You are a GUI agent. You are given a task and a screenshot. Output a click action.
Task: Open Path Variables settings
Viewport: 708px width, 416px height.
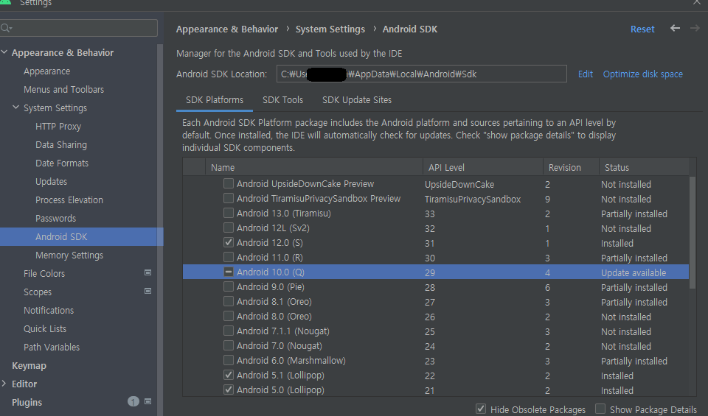(52, 347)
